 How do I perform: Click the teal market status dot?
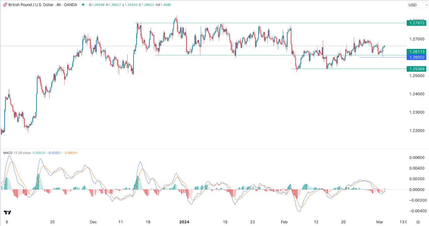pyautogui.click(x=83, y=5)
